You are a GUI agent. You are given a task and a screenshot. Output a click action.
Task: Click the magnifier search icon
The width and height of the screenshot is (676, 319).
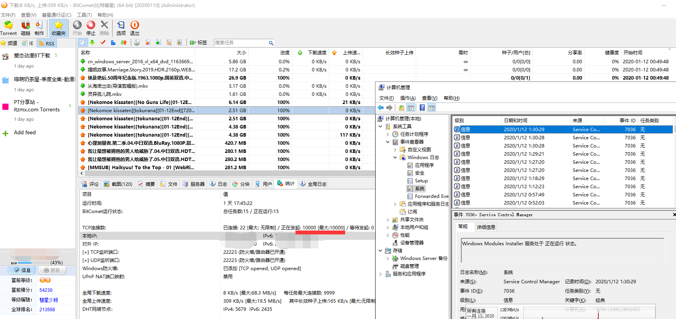(271, 43)
